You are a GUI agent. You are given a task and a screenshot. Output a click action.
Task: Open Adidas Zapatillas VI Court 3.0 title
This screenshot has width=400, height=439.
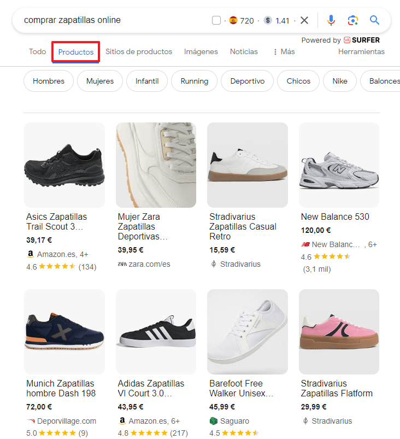tap(151, 388)
